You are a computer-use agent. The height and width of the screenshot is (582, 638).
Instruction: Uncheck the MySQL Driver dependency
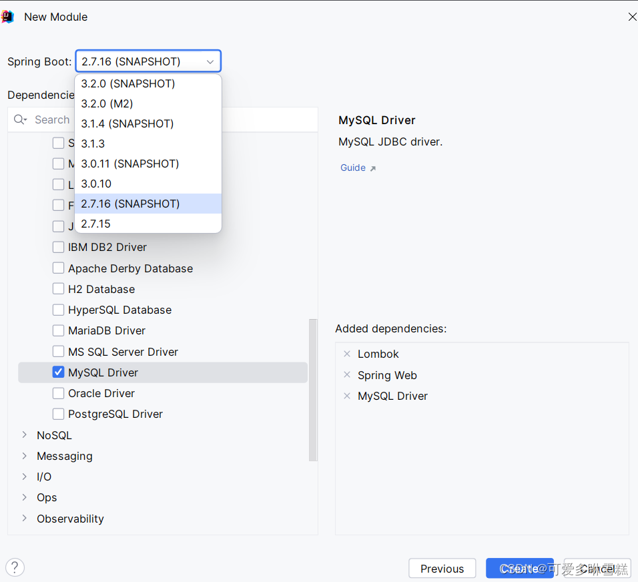(x=58, y=372)
